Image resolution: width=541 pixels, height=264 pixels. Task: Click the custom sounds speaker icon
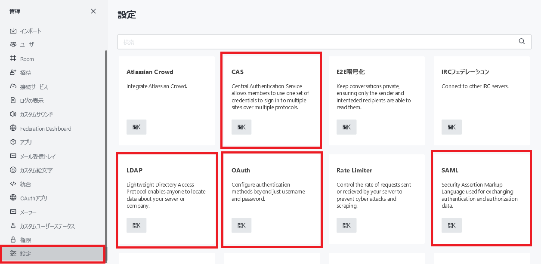13,114
